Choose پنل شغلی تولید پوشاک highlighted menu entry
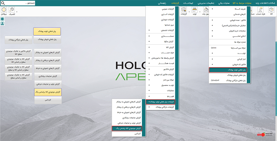The width and height of the screenshot is (277, 141). (228, 70)
